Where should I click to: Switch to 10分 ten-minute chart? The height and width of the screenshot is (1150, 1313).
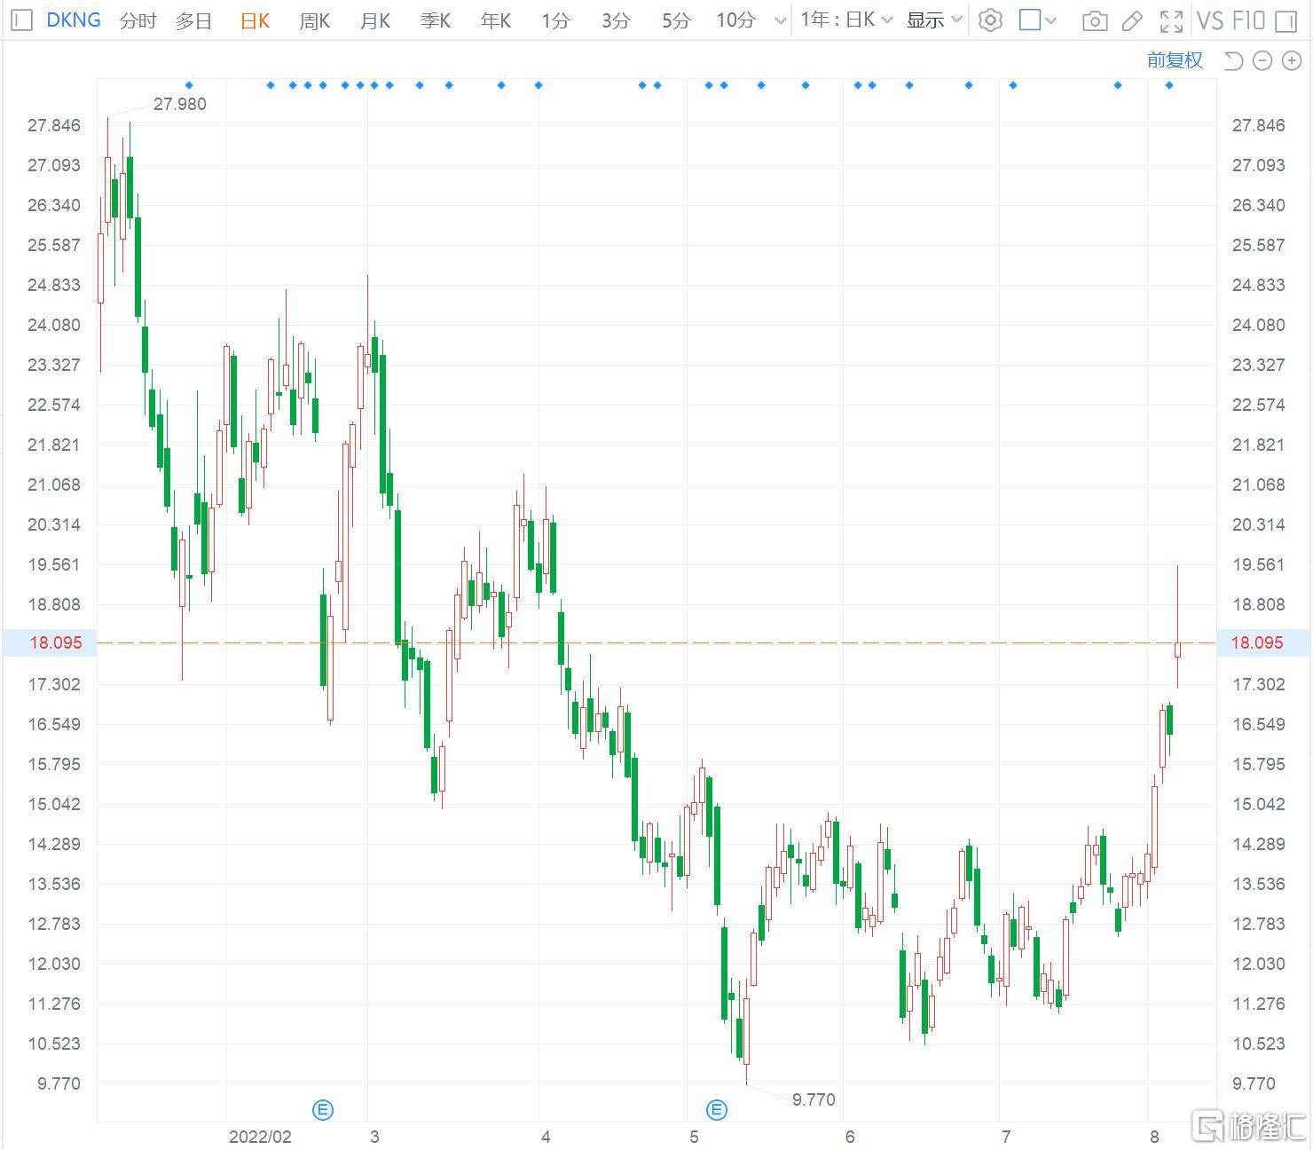point(736,20)
